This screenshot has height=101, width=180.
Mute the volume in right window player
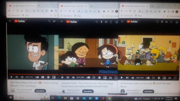(132, 78)
